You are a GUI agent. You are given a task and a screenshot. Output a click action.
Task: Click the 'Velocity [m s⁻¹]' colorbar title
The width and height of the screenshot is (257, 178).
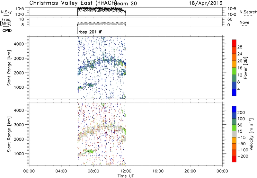[251, 134]
